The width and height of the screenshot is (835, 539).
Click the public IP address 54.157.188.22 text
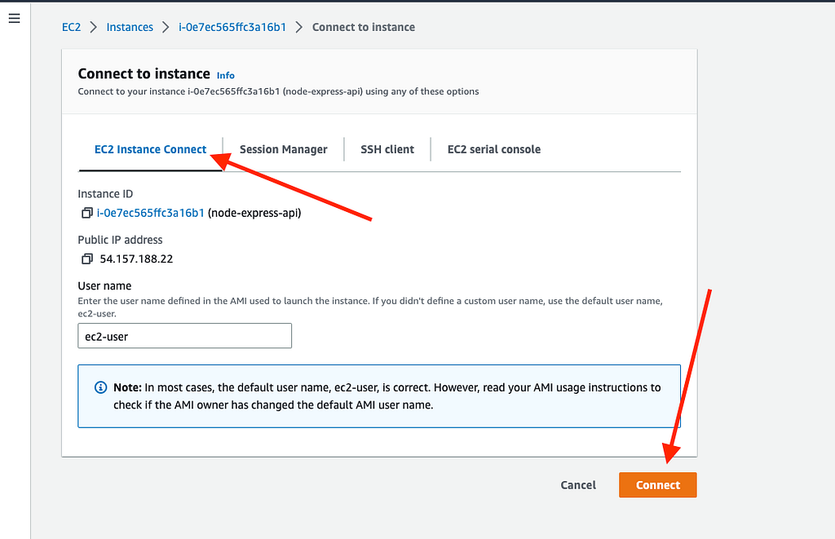tap(136, 259)
